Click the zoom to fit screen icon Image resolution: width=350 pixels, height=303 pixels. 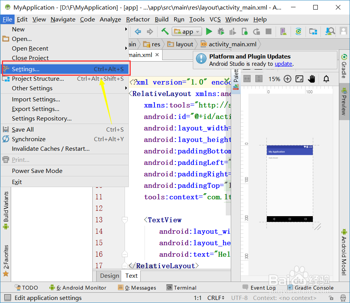299,79
